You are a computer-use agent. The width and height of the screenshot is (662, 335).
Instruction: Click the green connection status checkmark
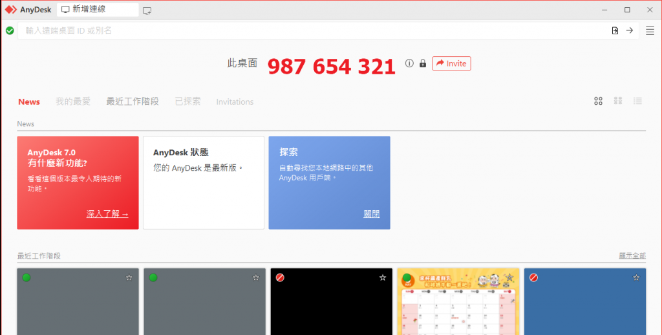(10, 30)
